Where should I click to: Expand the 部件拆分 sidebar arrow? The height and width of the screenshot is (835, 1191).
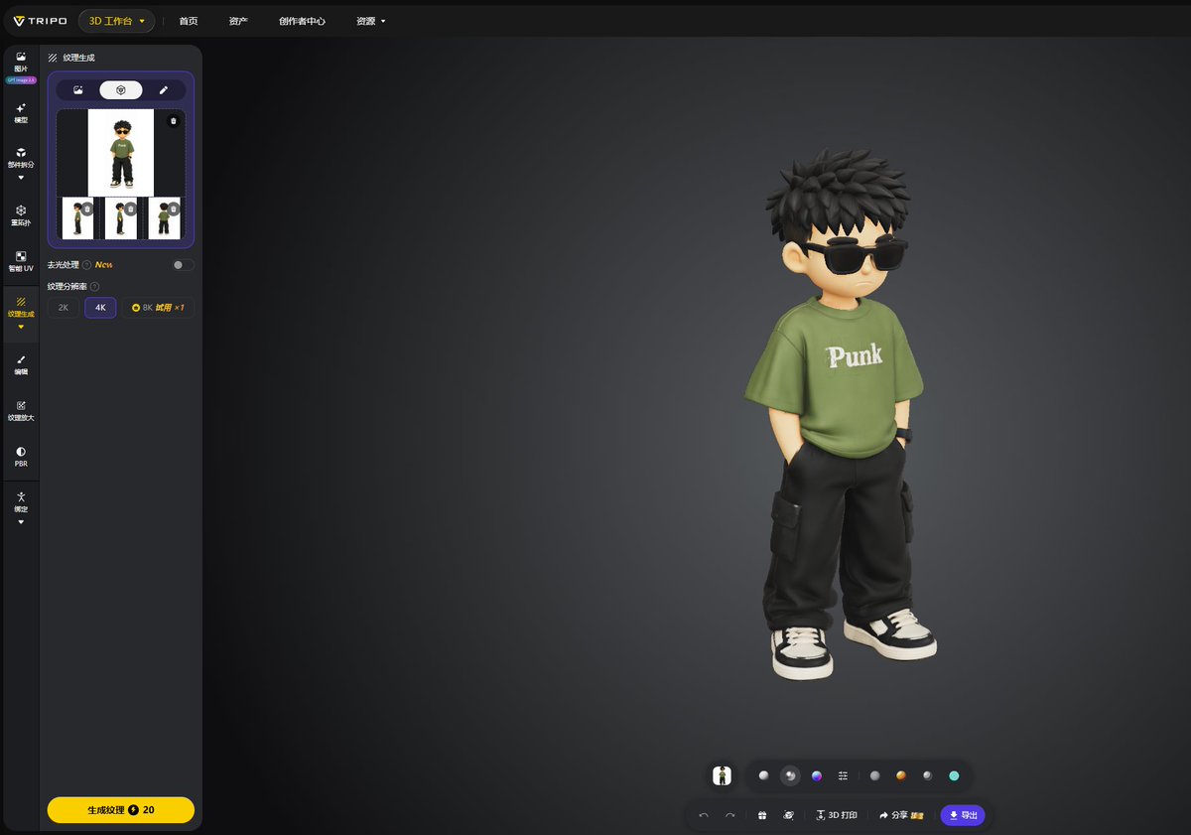(21, 179)
